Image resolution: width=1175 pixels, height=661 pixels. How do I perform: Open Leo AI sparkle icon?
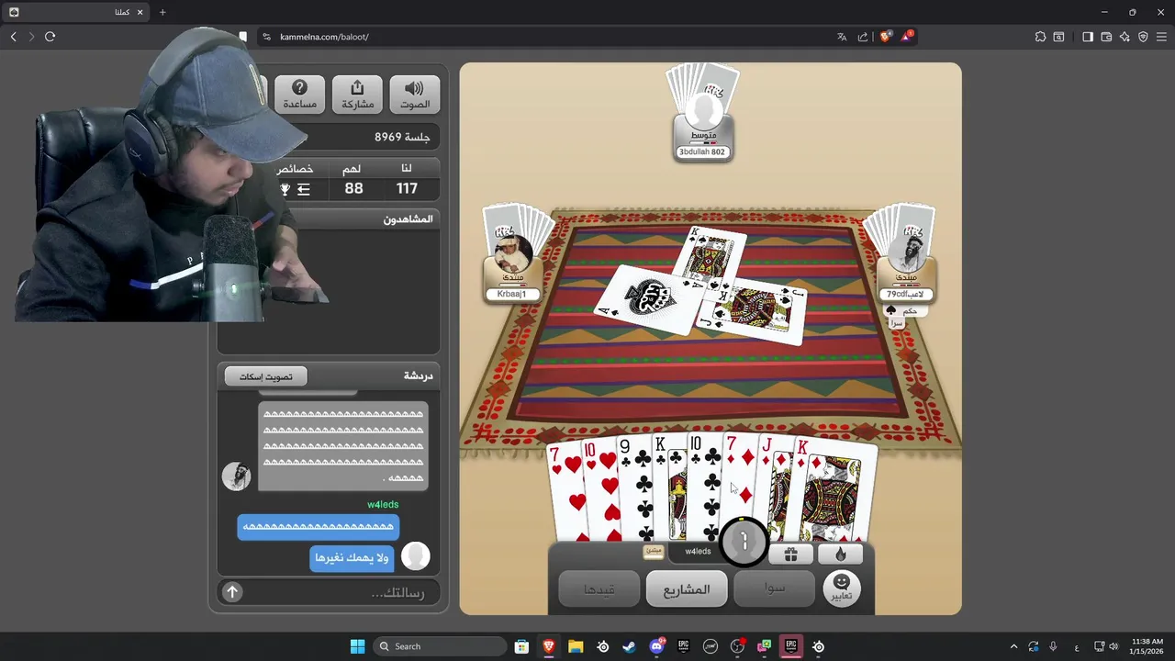[1125, 37]
